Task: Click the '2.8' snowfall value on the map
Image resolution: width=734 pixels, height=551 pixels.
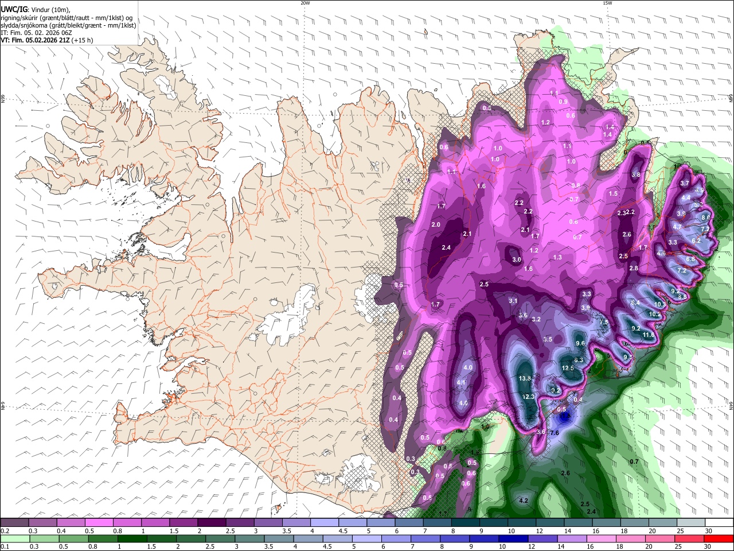Action: [x=634, y=268]
